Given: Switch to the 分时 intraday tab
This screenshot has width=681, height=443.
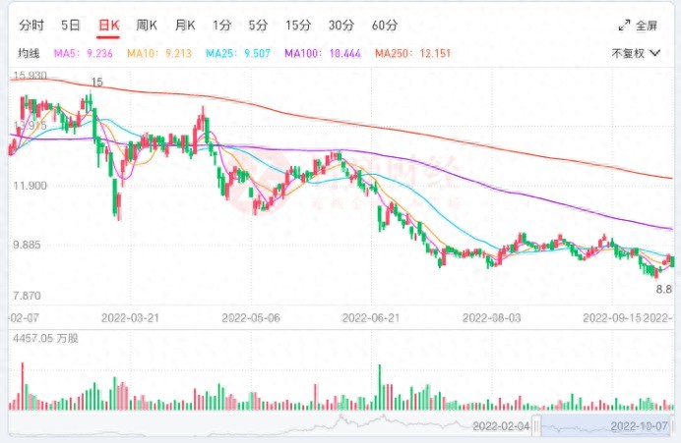Looking at the screenshot, I should [31, 25].
